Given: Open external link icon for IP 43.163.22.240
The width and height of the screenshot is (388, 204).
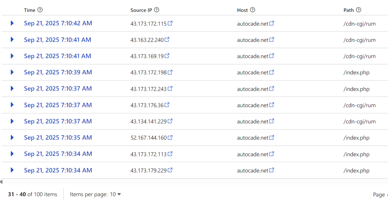Looking at the screenshot, I should pos(167,40).
